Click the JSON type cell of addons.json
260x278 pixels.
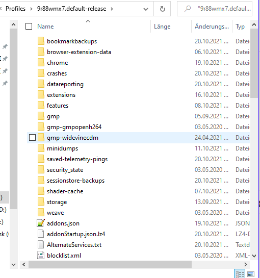coord(243,223)
